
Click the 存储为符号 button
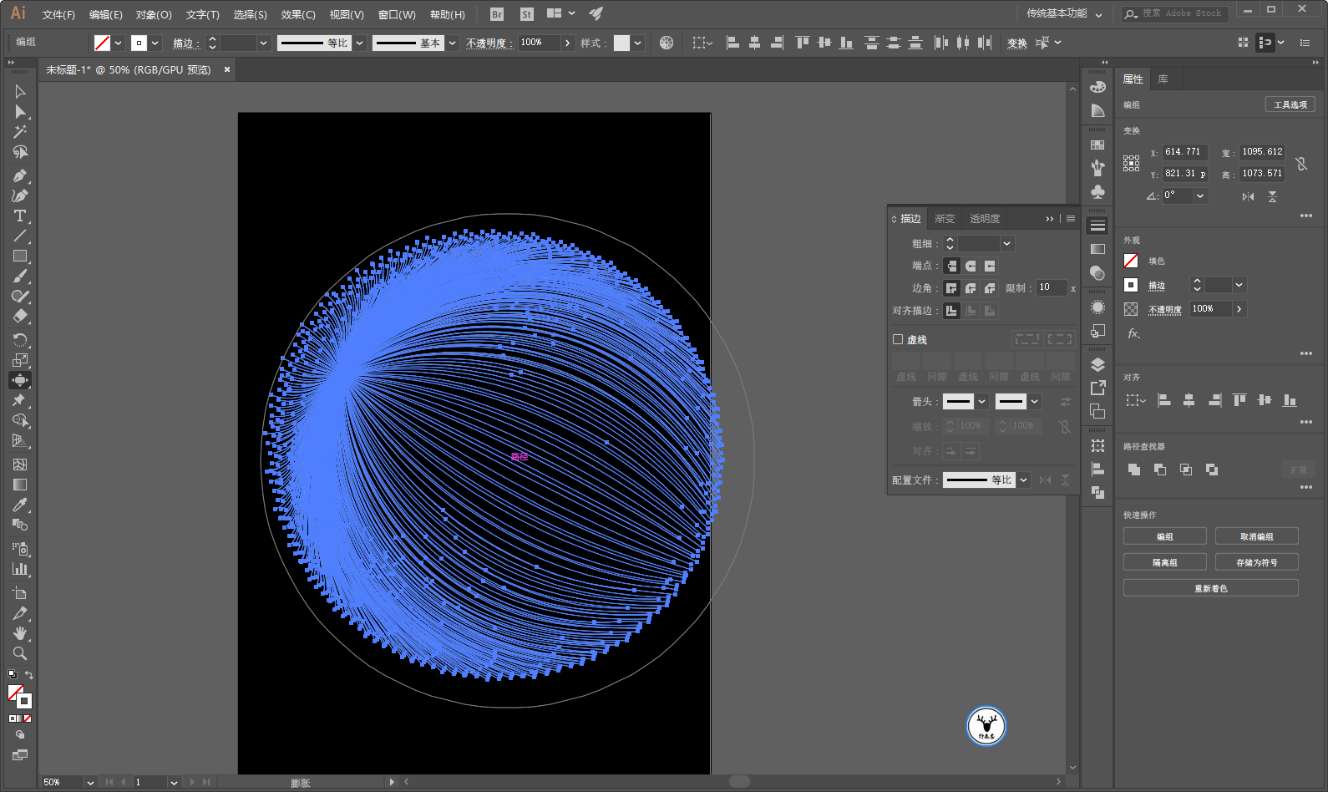[1257, 562]
